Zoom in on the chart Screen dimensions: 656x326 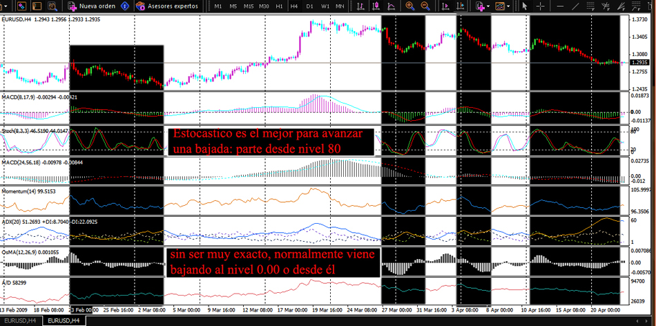coord(410,6)
